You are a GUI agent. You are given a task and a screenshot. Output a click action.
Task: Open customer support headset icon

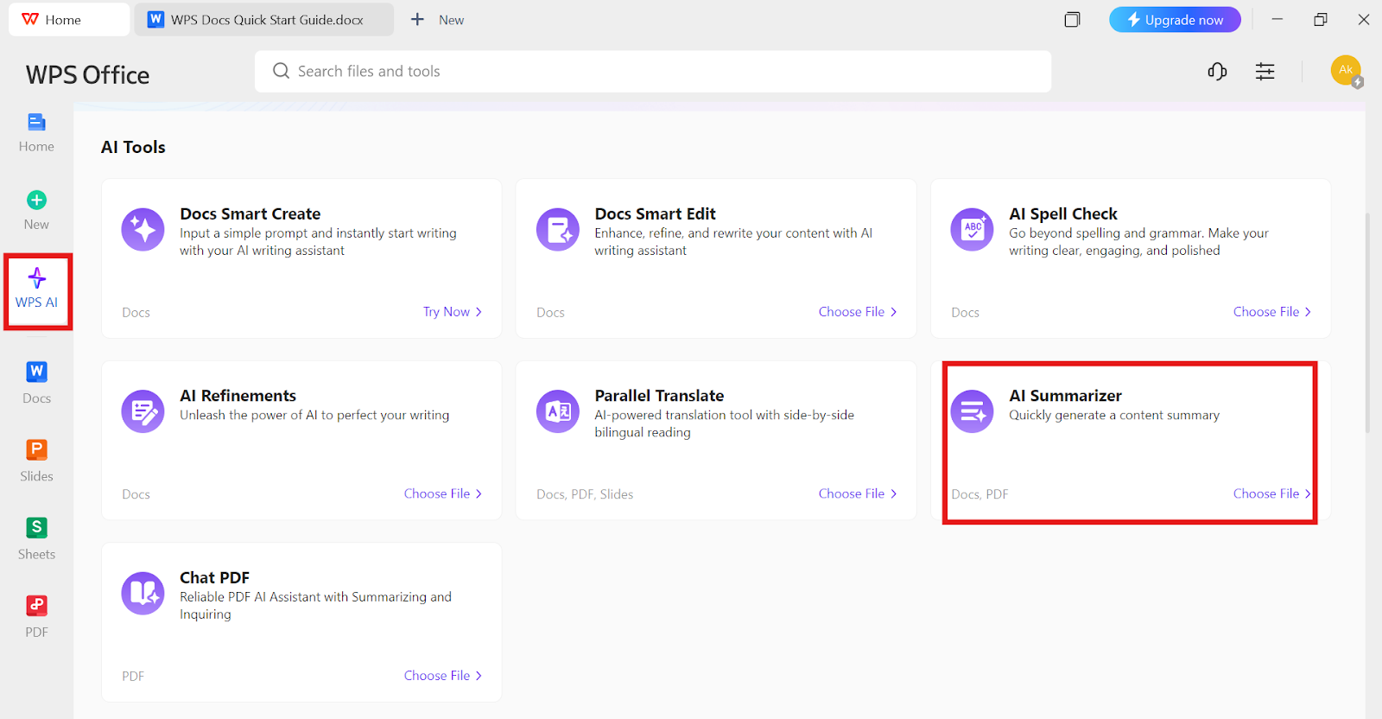[x=1217, y=72]
